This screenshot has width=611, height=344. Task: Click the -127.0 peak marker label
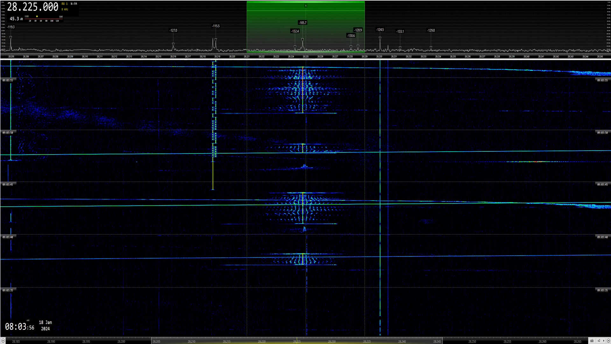(173, 31)
